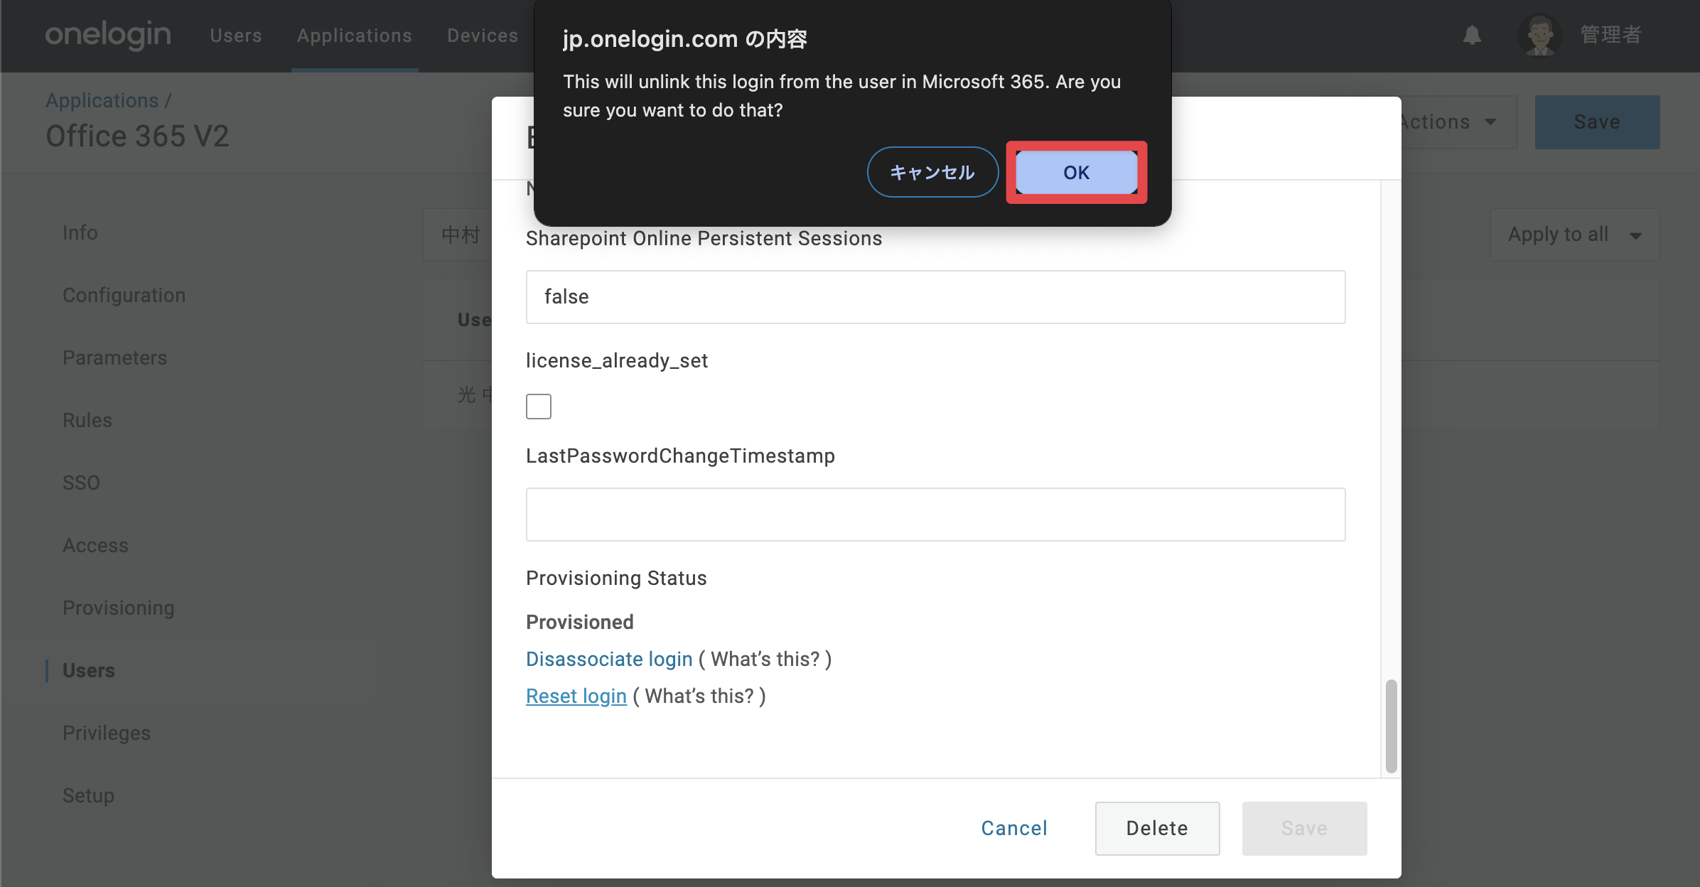1700x887 pixels.
Task: Focus the LastPasswordChangeTimestamp field
Action: point(935,515)
